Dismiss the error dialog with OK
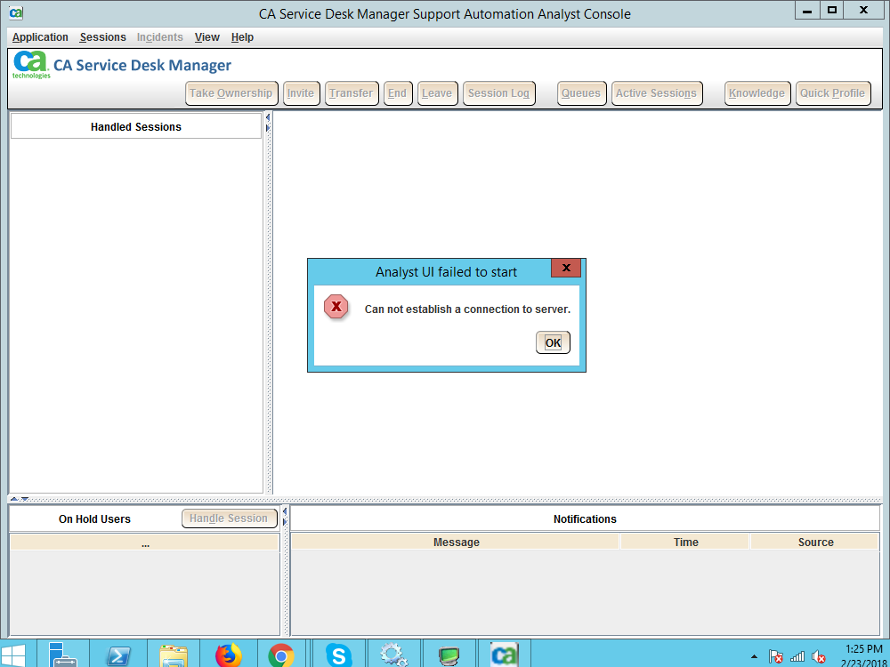 [553, 342]
